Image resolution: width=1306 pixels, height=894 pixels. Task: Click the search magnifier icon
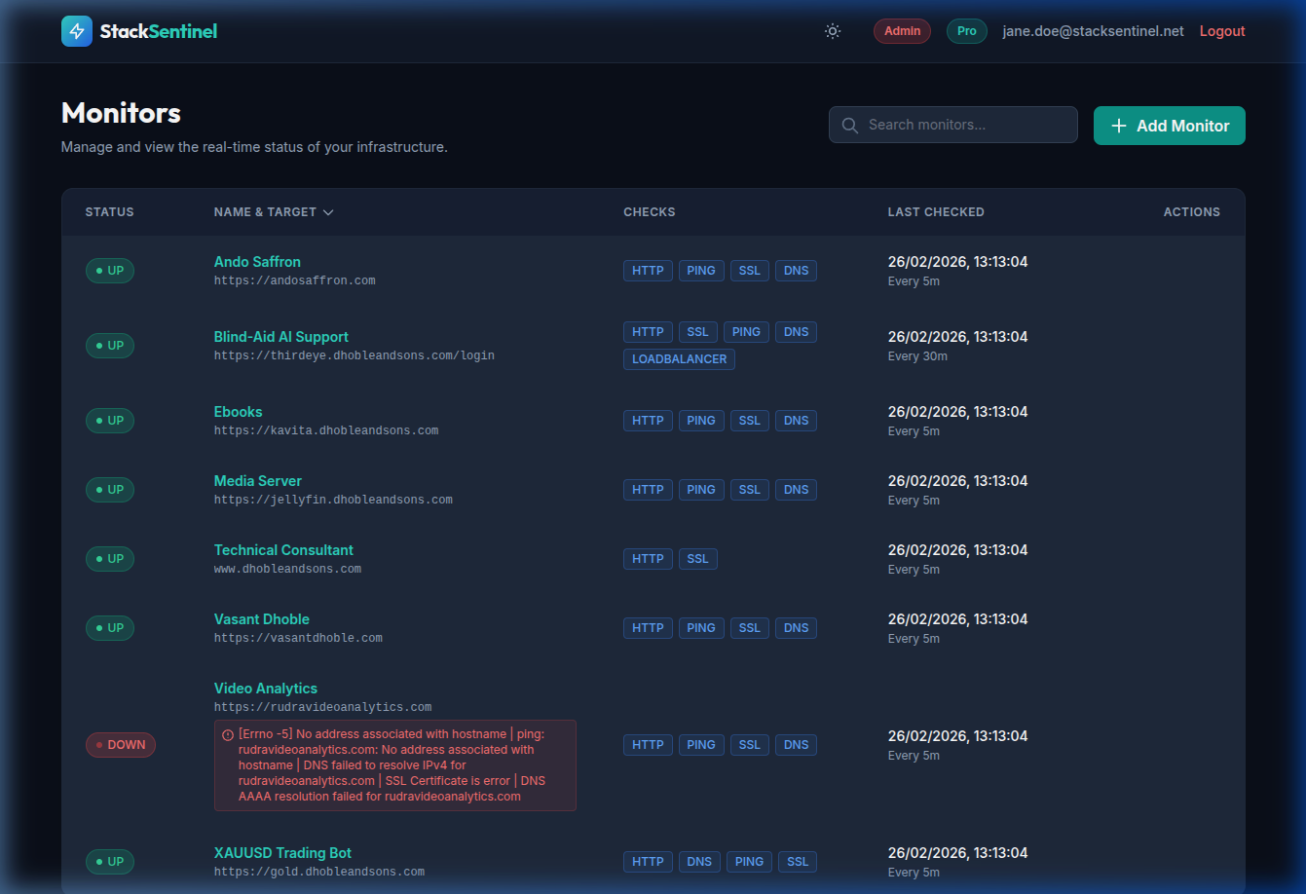(x=850, y=125)
